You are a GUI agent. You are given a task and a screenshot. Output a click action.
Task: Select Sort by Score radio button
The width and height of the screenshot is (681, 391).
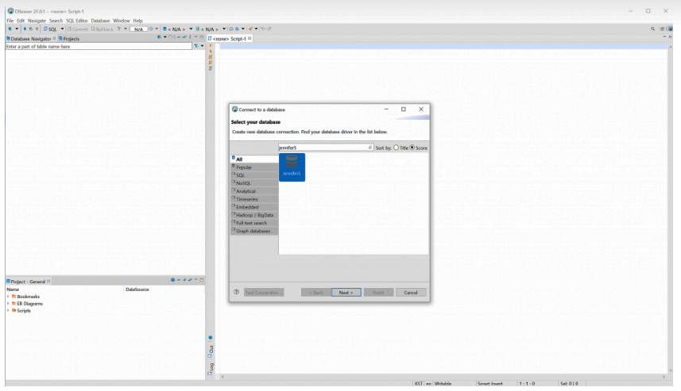tap(412, 148)
